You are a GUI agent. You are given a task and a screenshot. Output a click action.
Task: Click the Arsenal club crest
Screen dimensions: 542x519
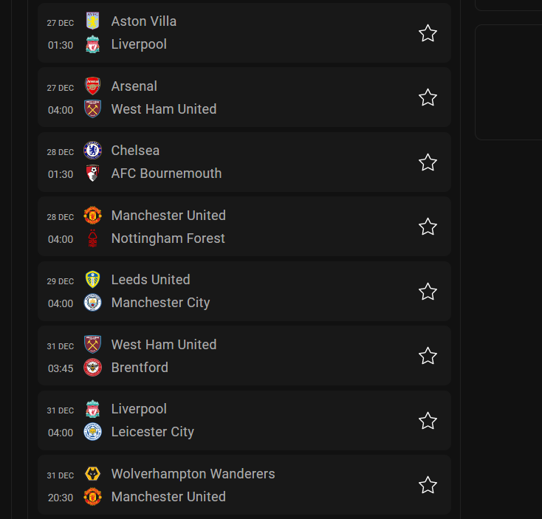click(x=92, y=86)
